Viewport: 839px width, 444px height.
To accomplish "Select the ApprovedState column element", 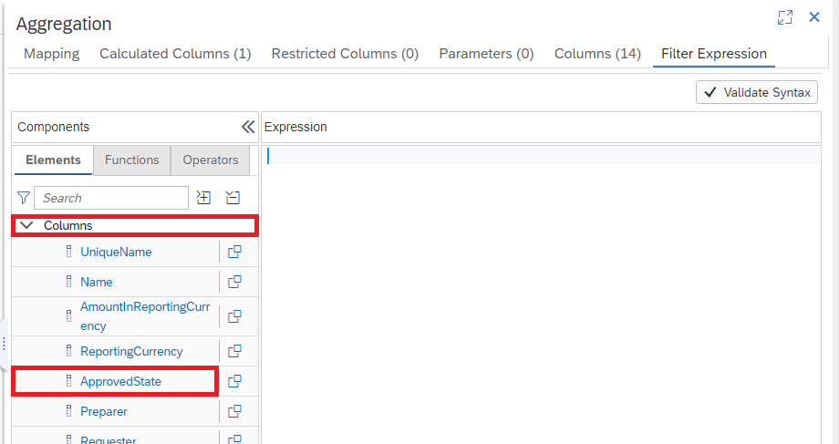I will (120, 381).
